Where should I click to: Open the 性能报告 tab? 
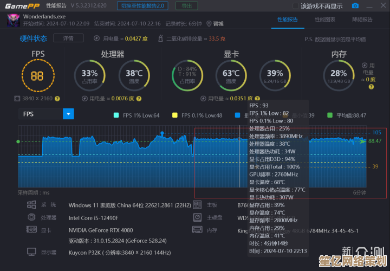tap(287, 20)
